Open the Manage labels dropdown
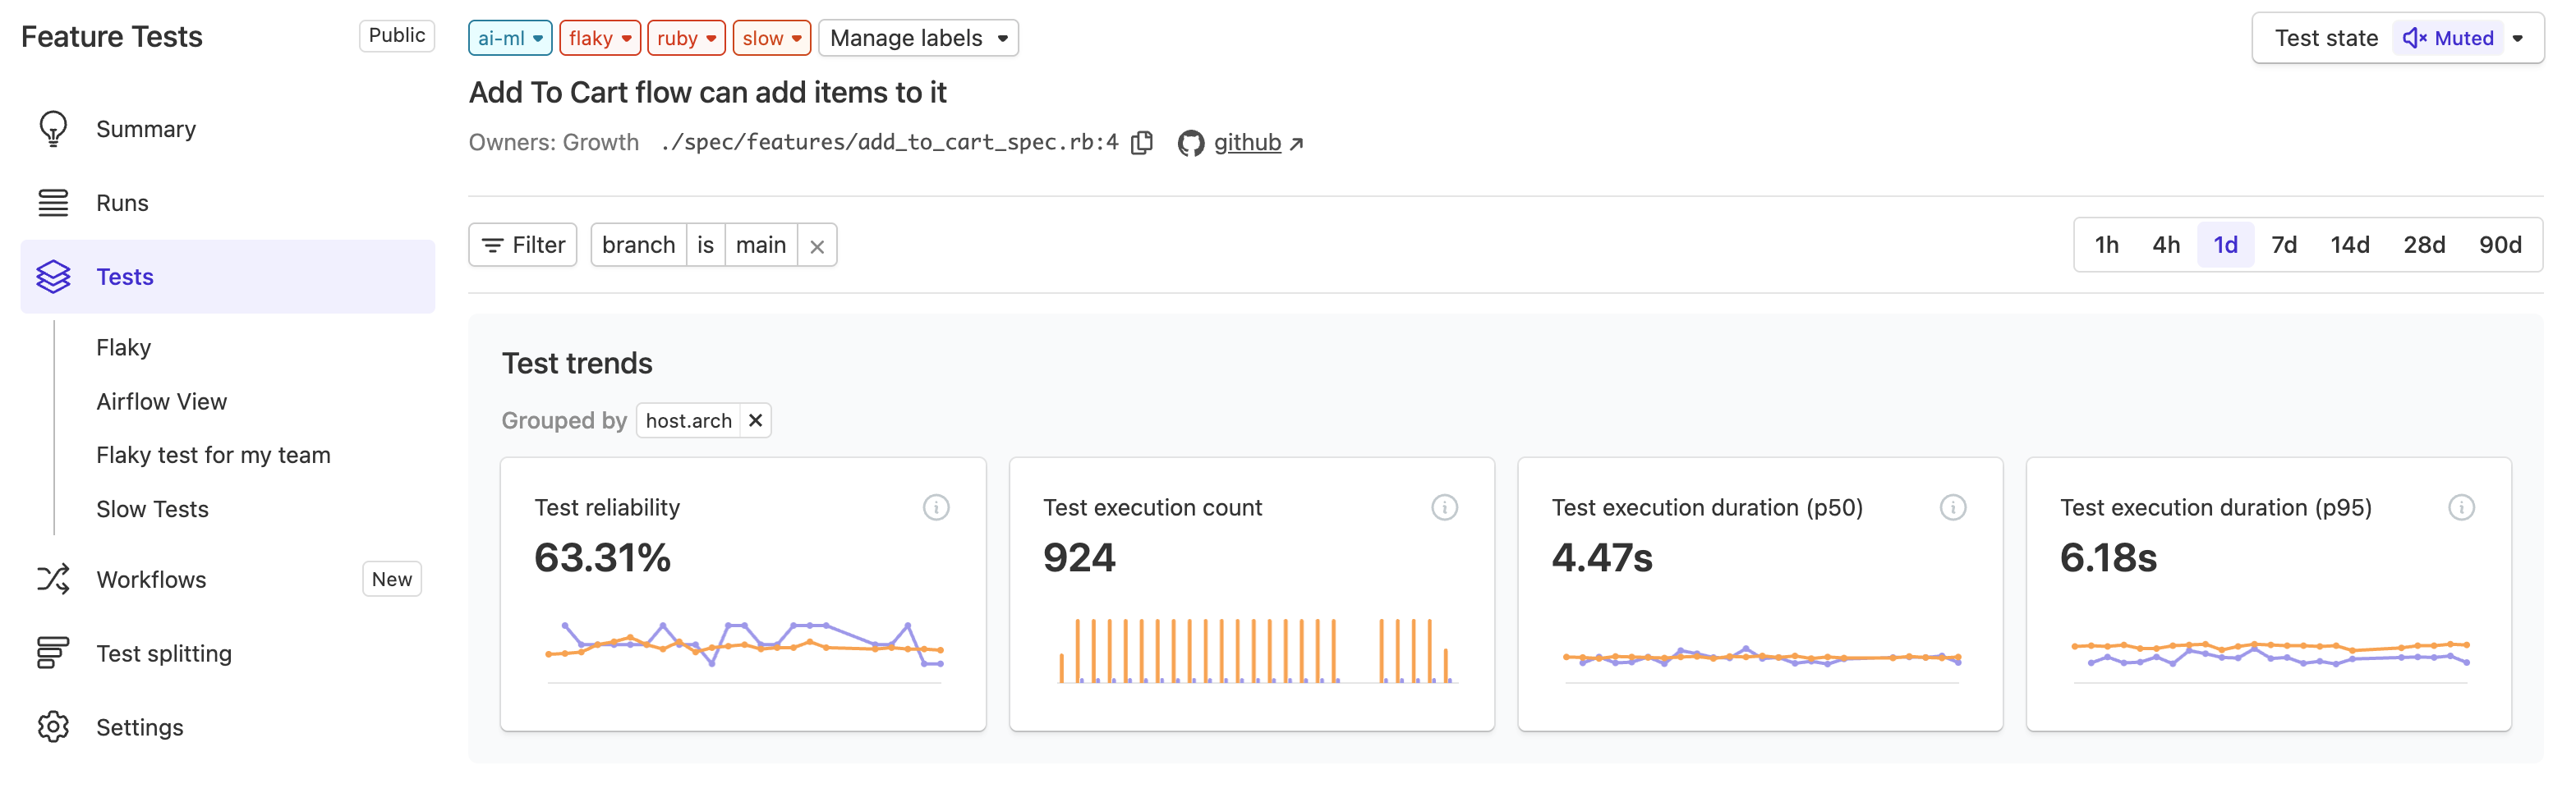 (x=917, y=37)
